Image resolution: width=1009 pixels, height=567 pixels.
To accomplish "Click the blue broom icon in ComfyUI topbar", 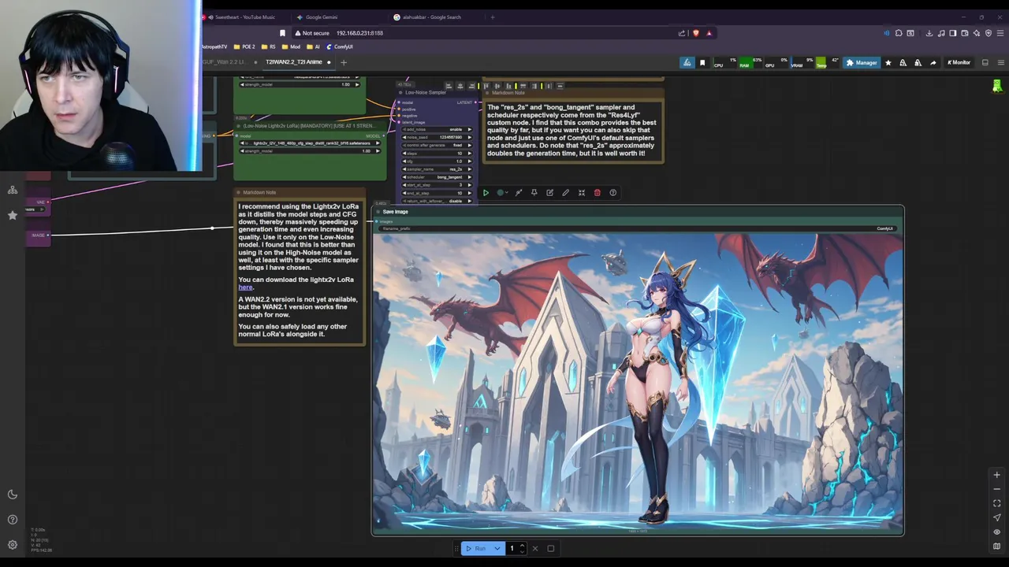I will [687, 62].
